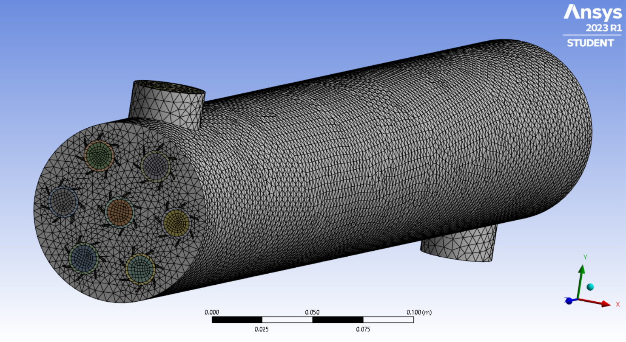The height and width of the screenshot is (342, 626).
Task: Select the lavender-gray tube face
Action: 156,166
